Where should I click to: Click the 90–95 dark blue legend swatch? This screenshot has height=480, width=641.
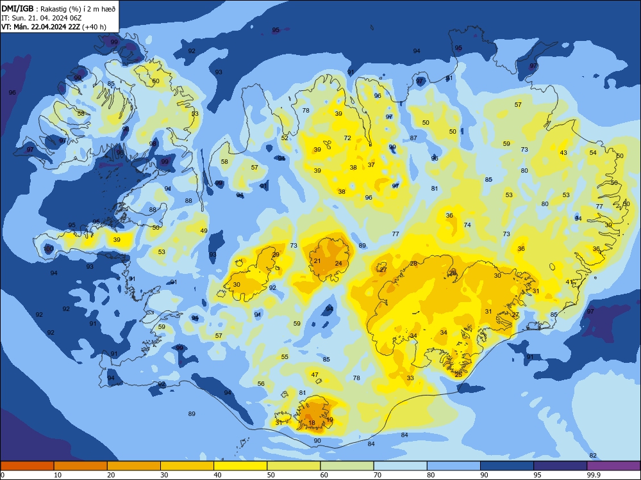point(507,466)
